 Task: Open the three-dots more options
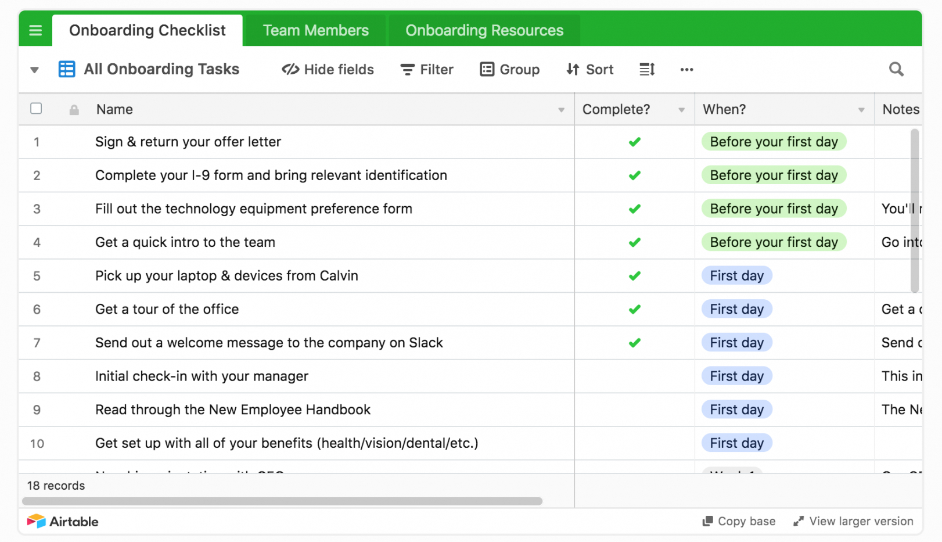[686, 70]
